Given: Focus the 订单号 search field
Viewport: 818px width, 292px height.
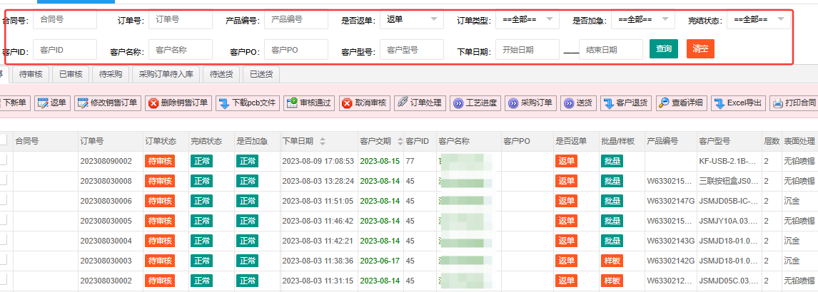Looking at the screenshot, I should click(x=181, y=19).
